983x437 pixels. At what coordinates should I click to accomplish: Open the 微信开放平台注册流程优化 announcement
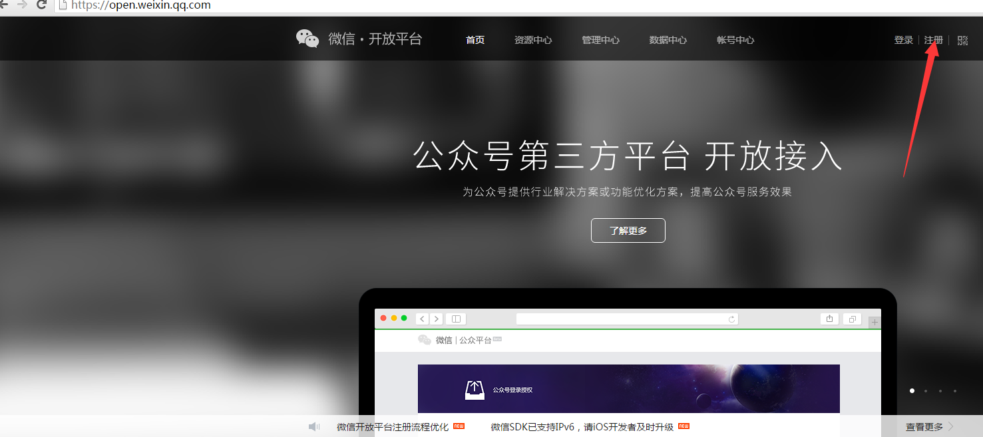coord(393,427)
